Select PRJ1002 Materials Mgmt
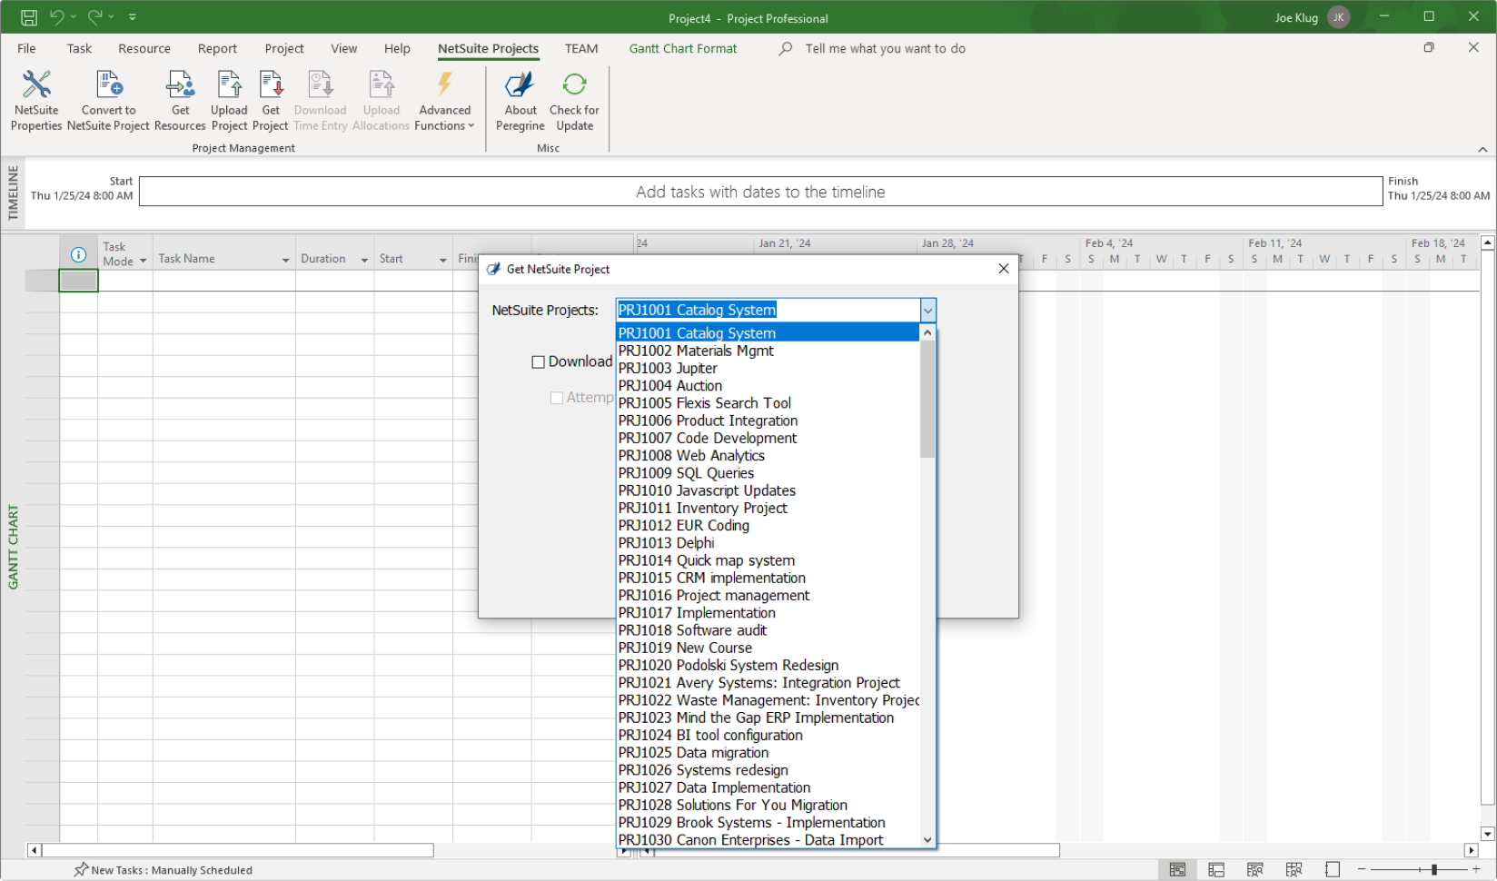The width and height of the screenshot is (1497, 881). pos(768,351)
